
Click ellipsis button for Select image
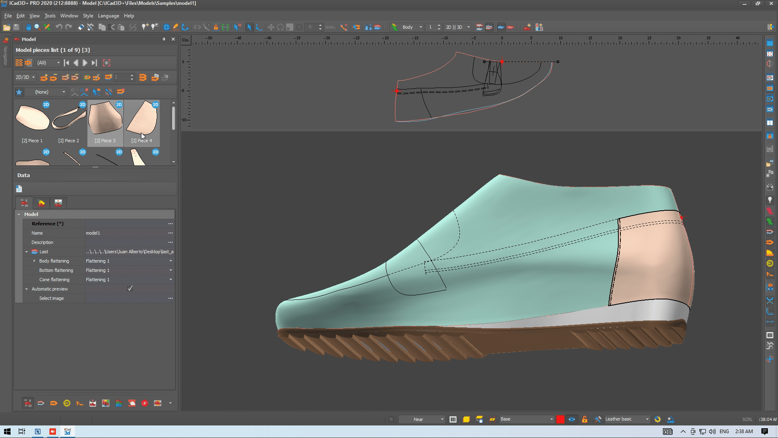(x=170, y=298)
